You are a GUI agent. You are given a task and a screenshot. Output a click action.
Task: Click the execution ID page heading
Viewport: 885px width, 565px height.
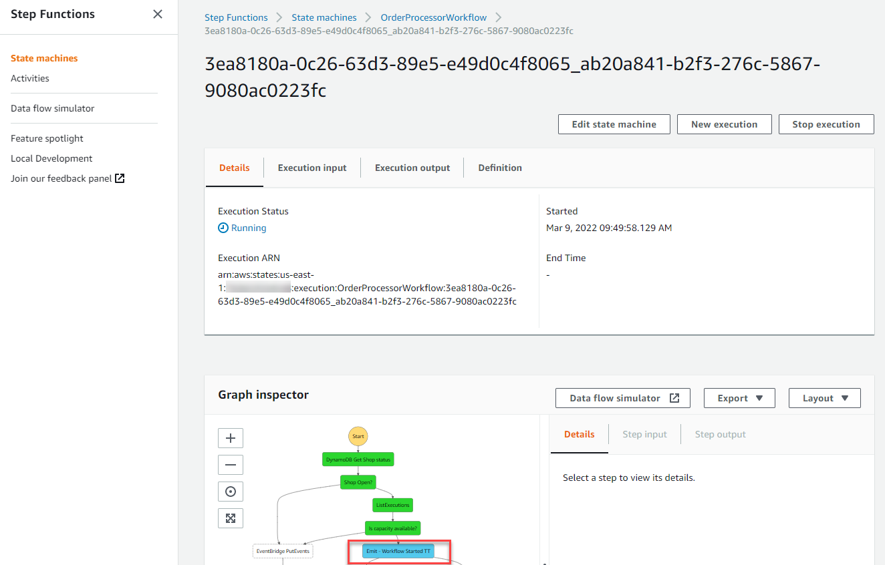click(513, 77)
